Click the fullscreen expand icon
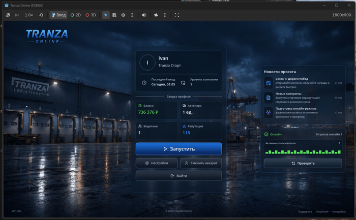The width and height of the screenshot is (356, 220). [177, 15]
